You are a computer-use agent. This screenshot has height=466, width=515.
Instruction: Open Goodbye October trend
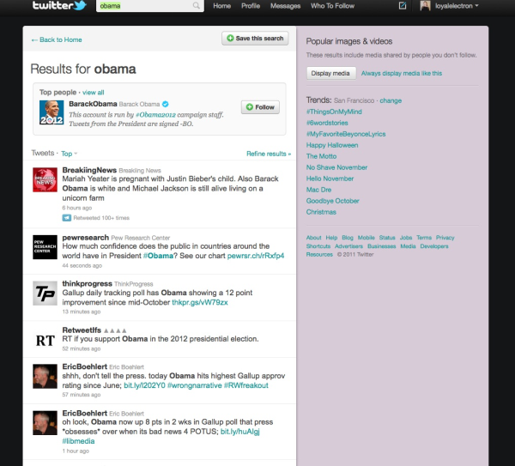click(332, 201)
